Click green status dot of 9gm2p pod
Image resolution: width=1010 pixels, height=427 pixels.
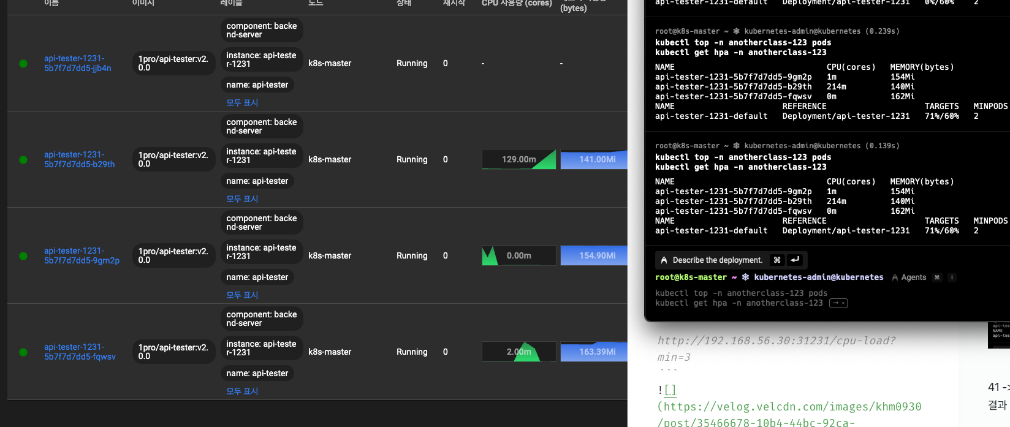pyautogui.click(x=23, y=256)
